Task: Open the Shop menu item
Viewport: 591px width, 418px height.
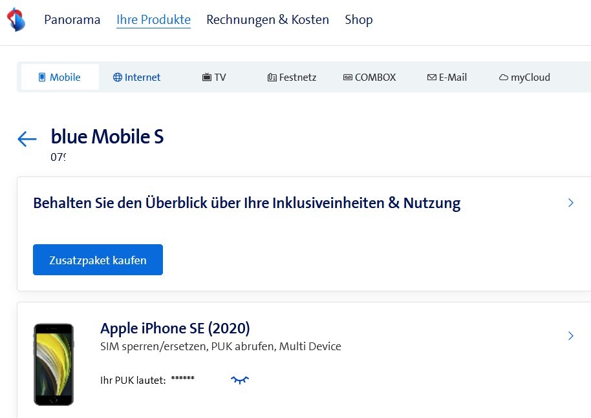Action: pyautogui.click(x=359, y=19)
